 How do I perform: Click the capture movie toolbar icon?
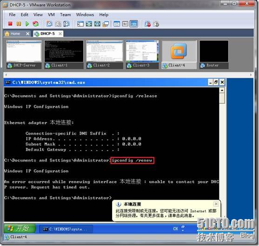pos(156,24)
